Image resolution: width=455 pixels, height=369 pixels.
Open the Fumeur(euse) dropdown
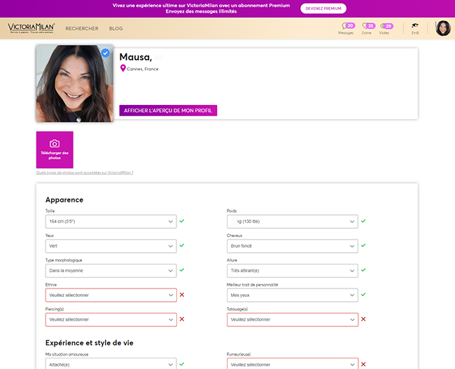(292, 364)
